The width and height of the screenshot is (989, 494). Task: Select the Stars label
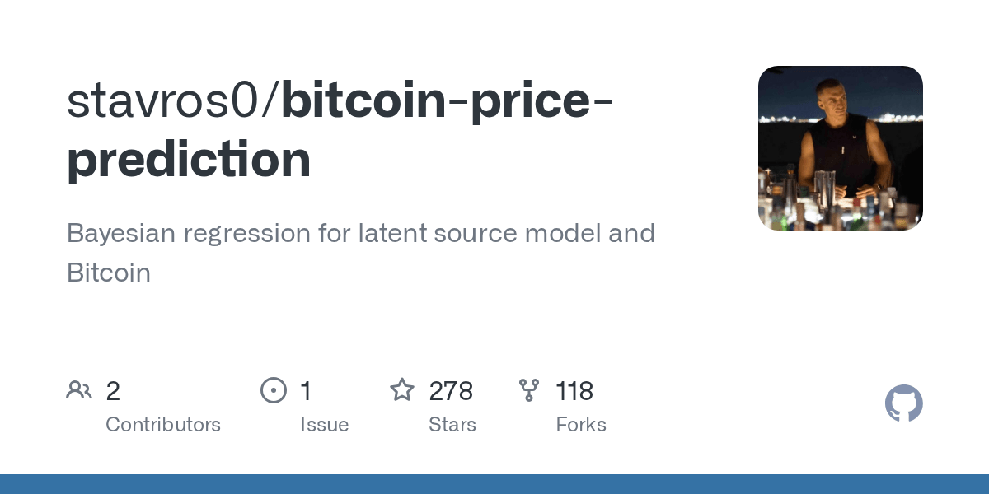click(452, 425)
